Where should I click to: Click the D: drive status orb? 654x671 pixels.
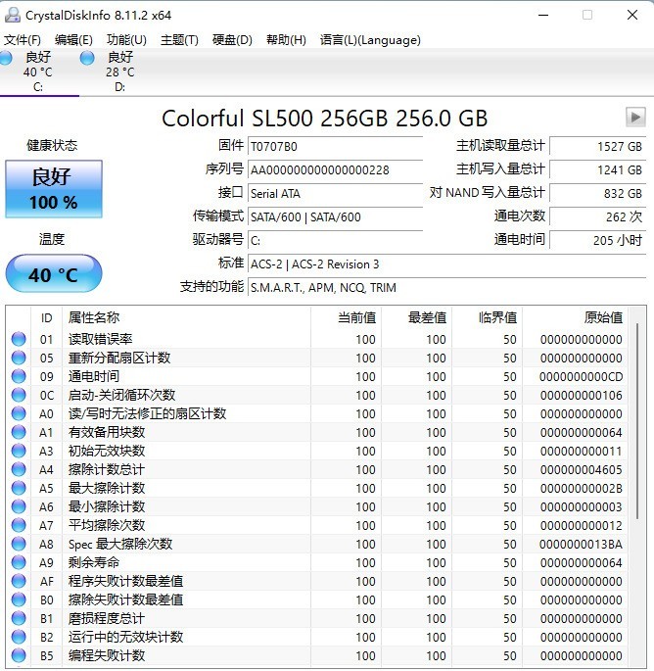tap(87, 58)
